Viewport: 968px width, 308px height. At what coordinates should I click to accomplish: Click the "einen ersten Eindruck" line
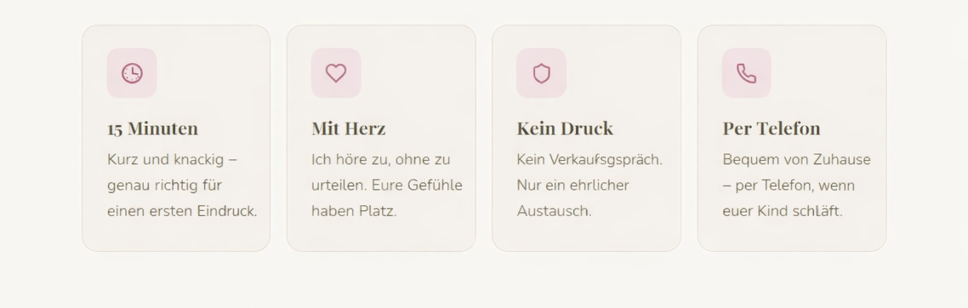[x=182, y=211]
